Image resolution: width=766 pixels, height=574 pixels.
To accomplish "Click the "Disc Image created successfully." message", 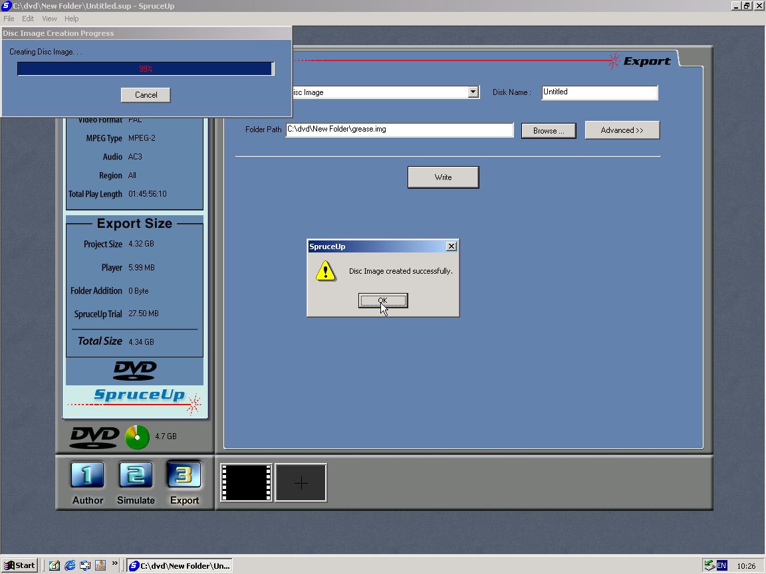I will [400, 271].
